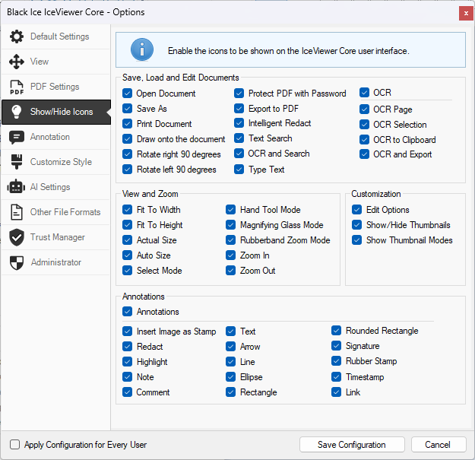Toggle the Redact annotation checkbox

[x=127, y=347]
